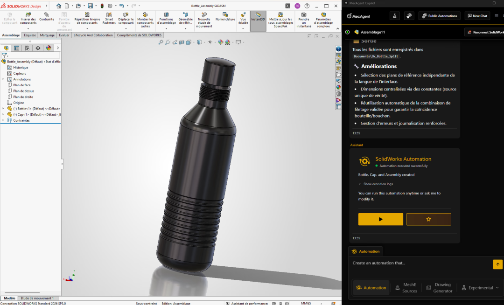Screen dimensions: 504x305
Task: Expand the Contraintes folder node
Action: (x=3, y=120)
